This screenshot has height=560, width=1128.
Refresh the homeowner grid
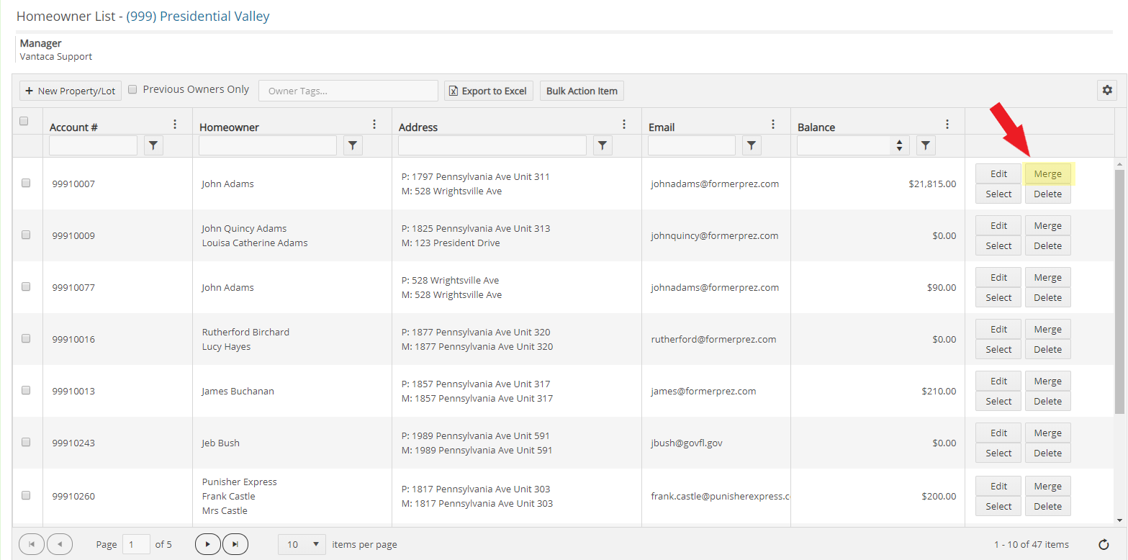pos(1104,545)
